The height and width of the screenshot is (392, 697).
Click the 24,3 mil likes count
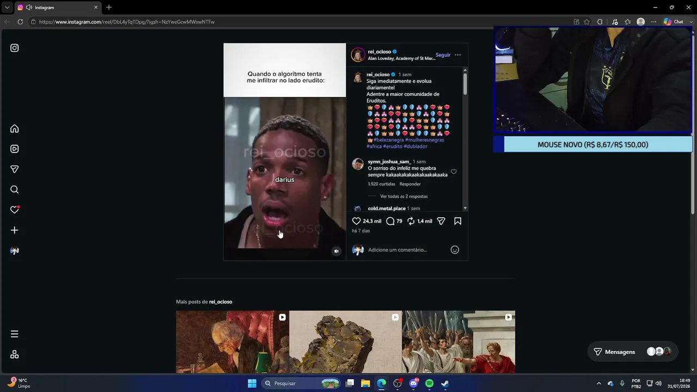(x=372, y=221)
